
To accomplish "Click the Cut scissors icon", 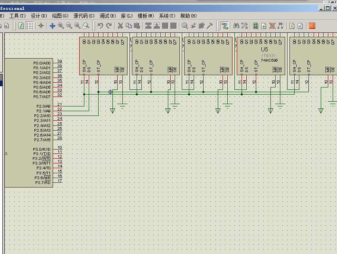I will coord(120,26).
